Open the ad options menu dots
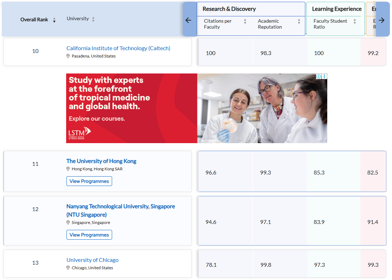Screen dimensions: 392x280 tap(324, 76)
